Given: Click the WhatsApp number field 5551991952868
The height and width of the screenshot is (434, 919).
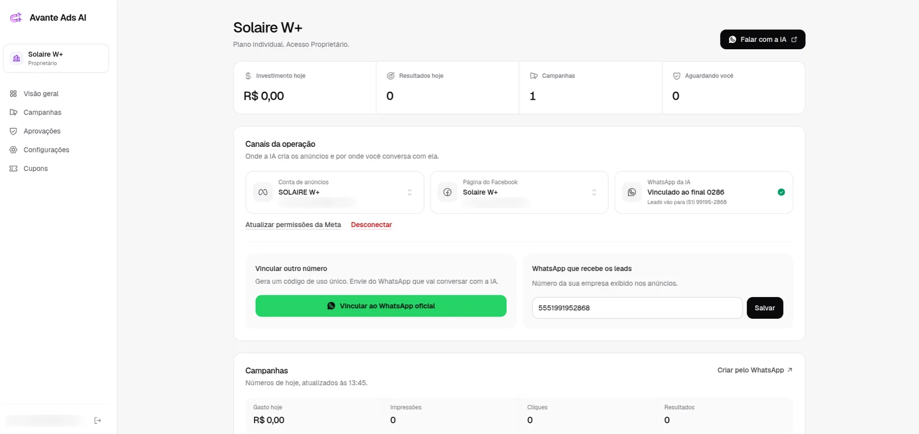Looking at the screenshot, I should 637,308.
